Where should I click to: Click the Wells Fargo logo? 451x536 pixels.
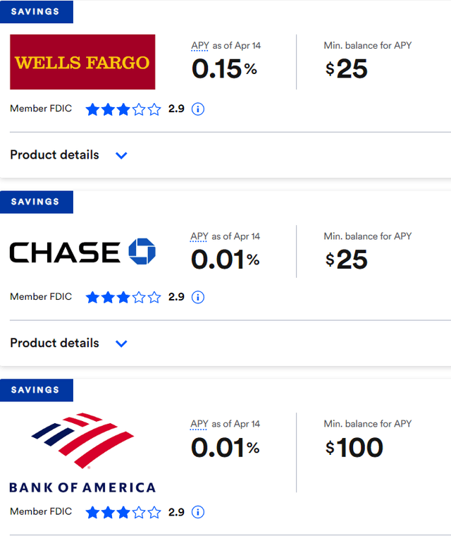82,62
